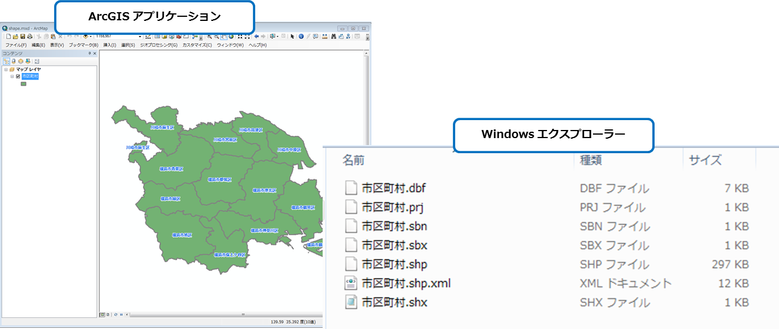Click the Pause drawing icon
The image size is (779, 329).
pyautogui.click(x=121, y=314)
